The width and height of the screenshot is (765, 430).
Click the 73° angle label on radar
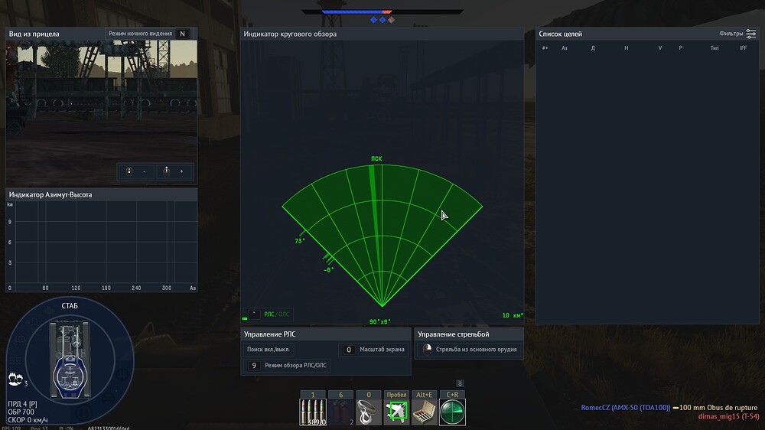tap(300, 240)
